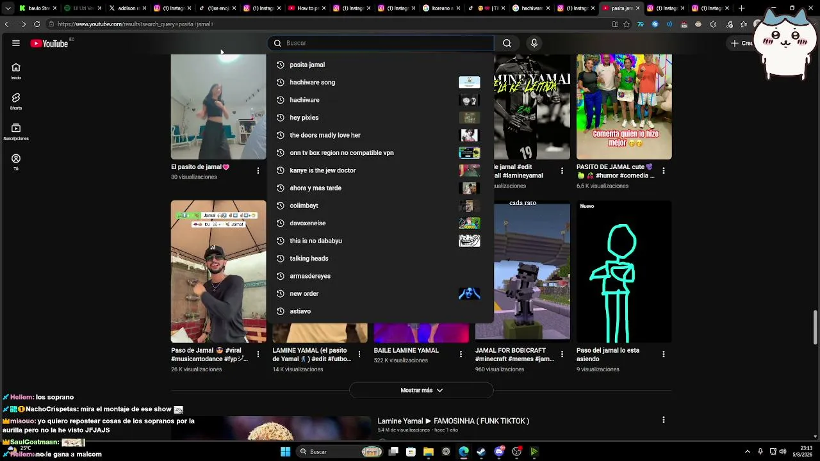Open options for Paso del jamal lo esta asiendo
Viewport: 820px width, 461px height.
click(664, 354)
